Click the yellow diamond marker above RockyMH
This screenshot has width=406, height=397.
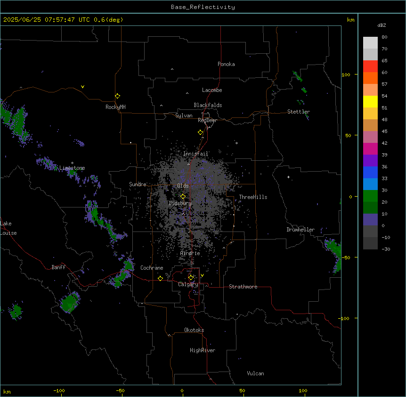tap(117, 96)
